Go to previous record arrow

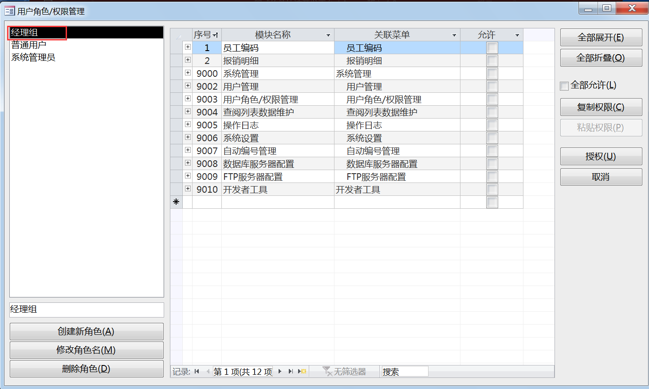coord(208,372)
